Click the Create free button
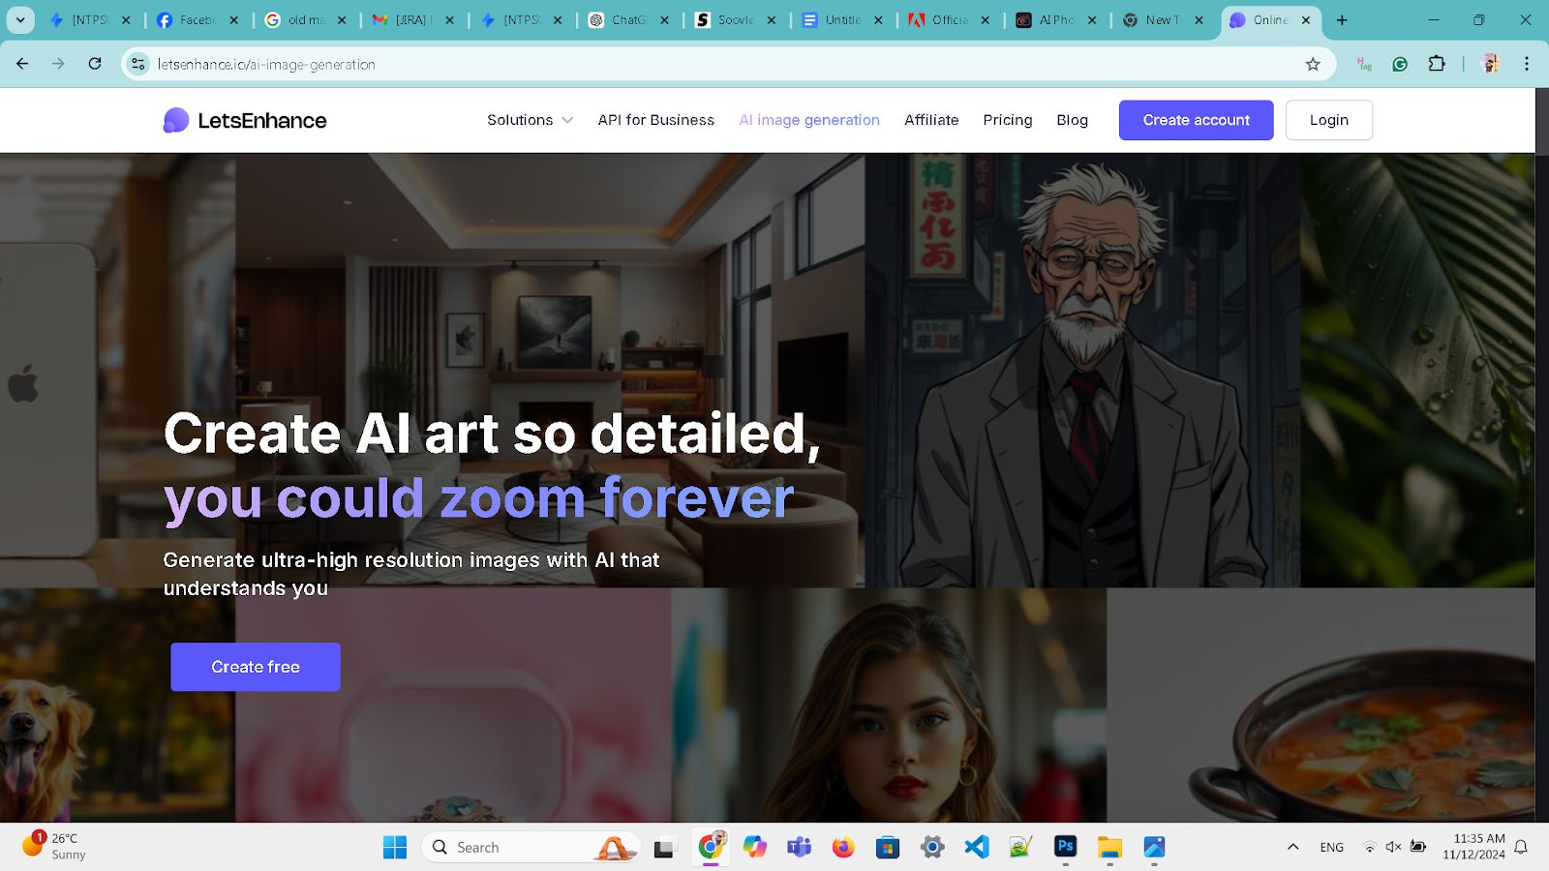Viewport: 1549px width, 871px height. point(256,667)
